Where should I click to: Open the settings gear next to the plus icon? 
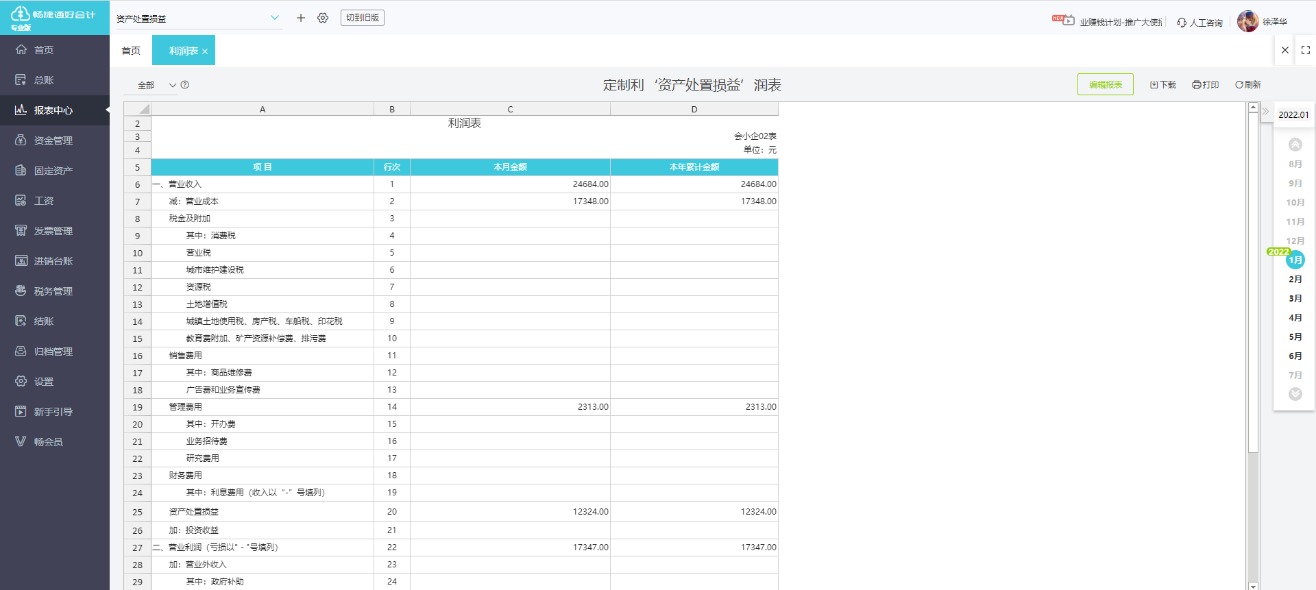(x=323, y=18)
